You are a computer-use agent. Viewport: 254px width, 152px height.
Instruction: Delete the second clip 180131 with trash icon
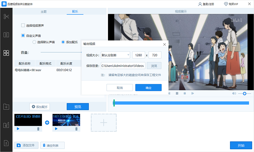tap(76, 129)
